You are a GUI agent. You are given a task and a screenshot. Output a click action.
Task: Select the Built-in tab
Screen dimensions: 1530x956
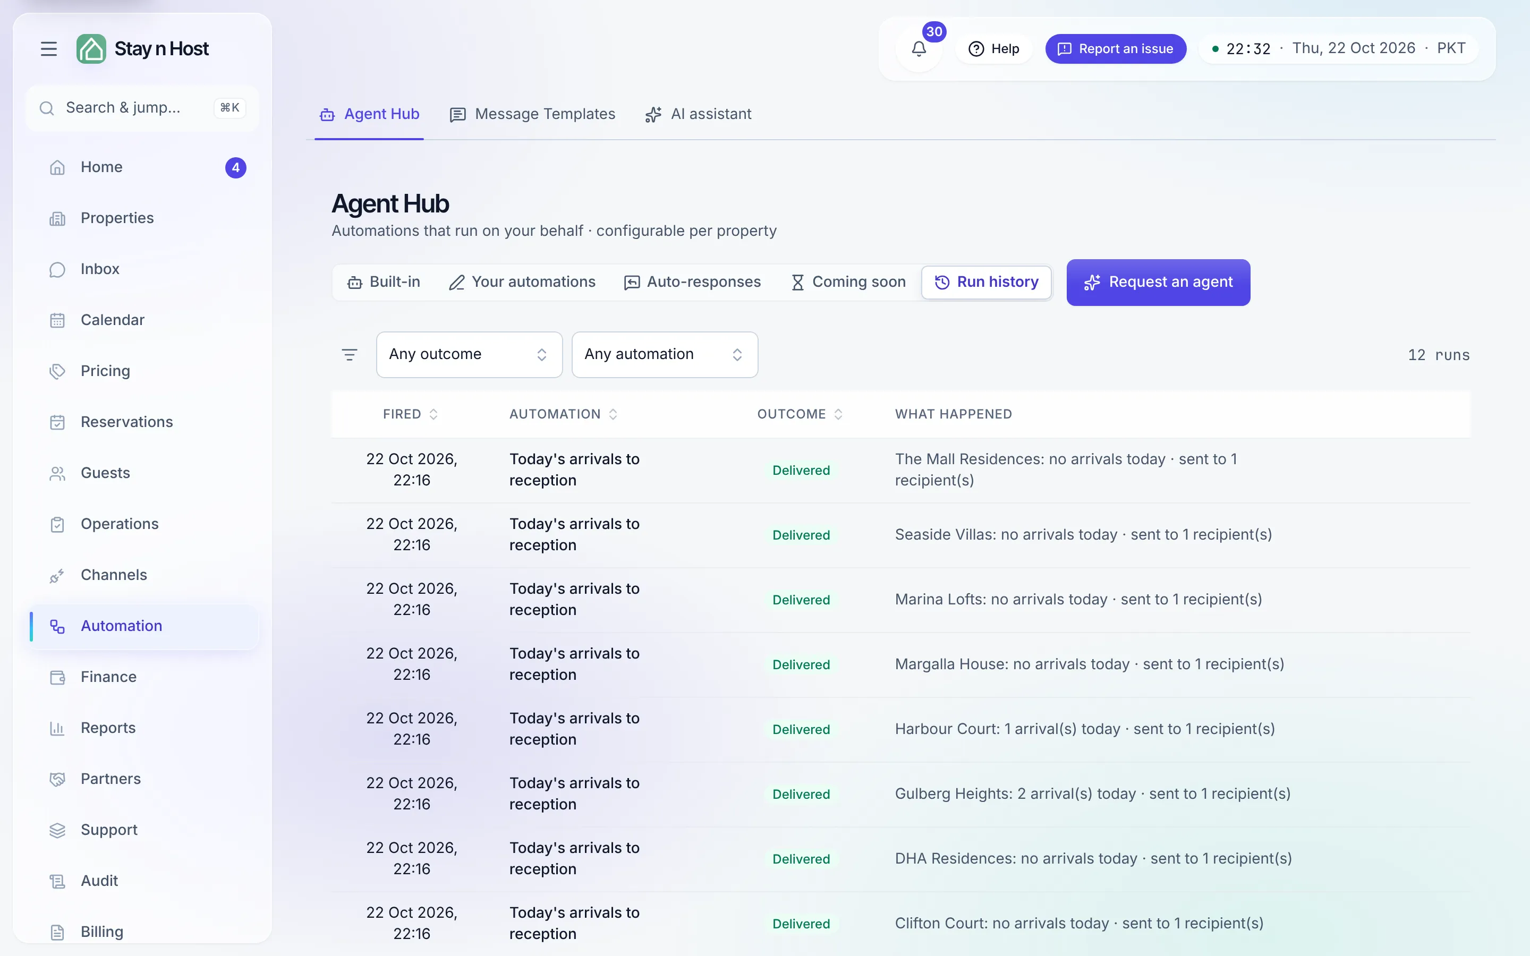coord(384,282)
